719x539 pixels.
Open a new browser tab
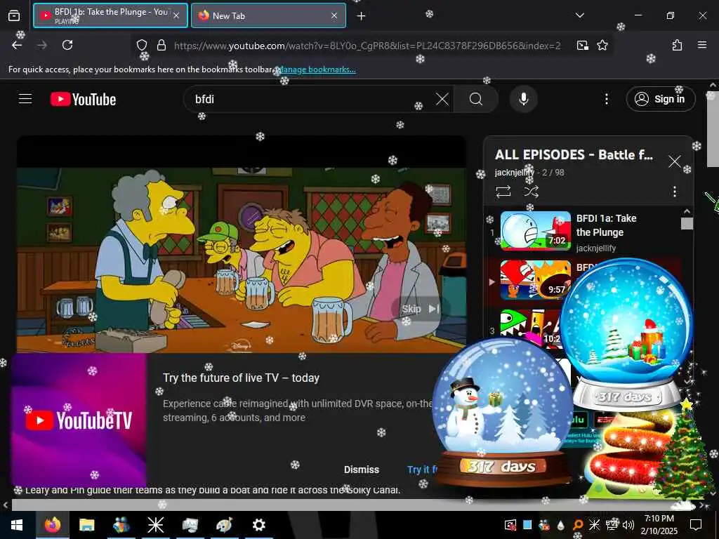(362, 16)
